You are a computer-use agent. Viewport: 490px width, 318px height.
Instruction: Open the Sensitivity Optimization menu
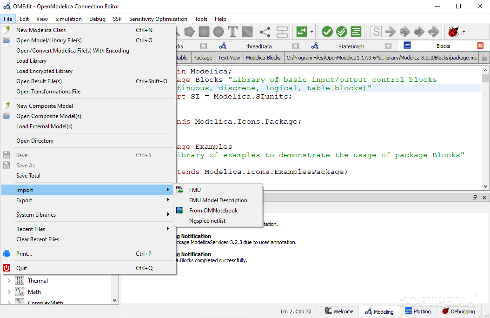click(158, 19)
